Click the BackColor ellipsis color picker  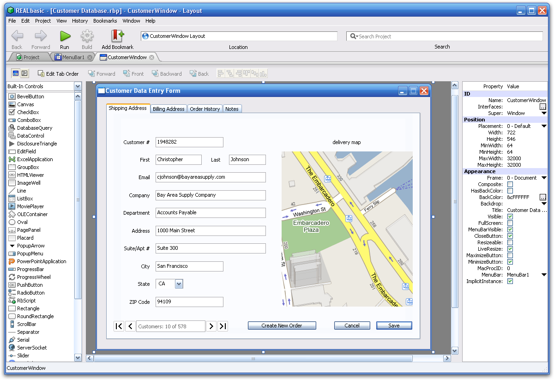click(543, 197)
